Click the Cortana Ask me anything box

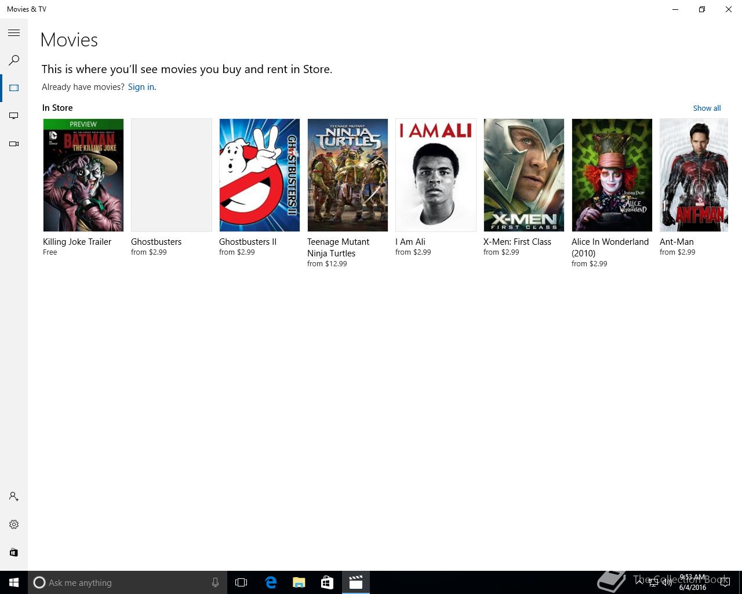pos(128,582)
